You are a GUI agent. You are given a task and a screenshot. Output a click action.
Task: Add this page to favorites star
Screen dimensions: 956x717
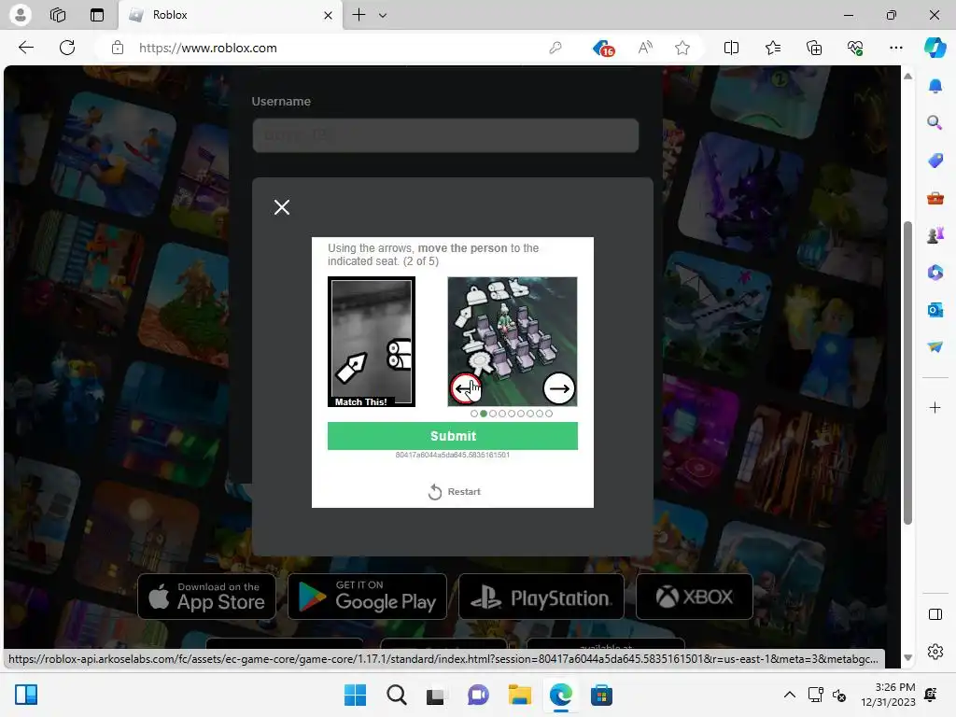pos(682,48)
